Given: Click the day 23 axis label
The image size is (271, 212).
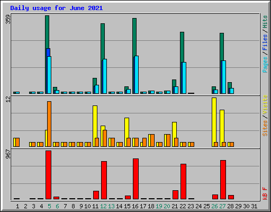Looking at the screenshot, I should click(x=191, y=206).
